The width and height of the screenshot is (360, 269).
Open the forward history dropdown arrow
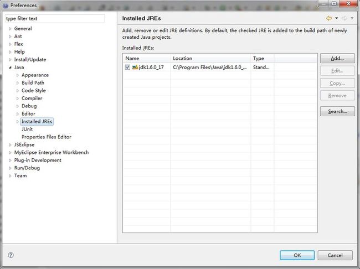click(x=352, y=18)
